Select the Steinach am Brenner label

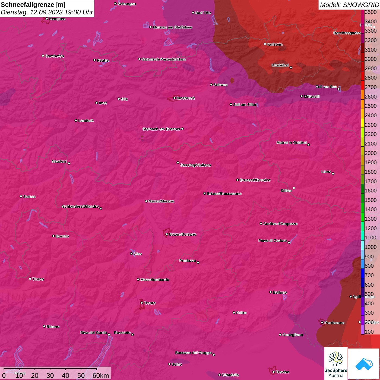pyautogui.click(x=161, y=129)
